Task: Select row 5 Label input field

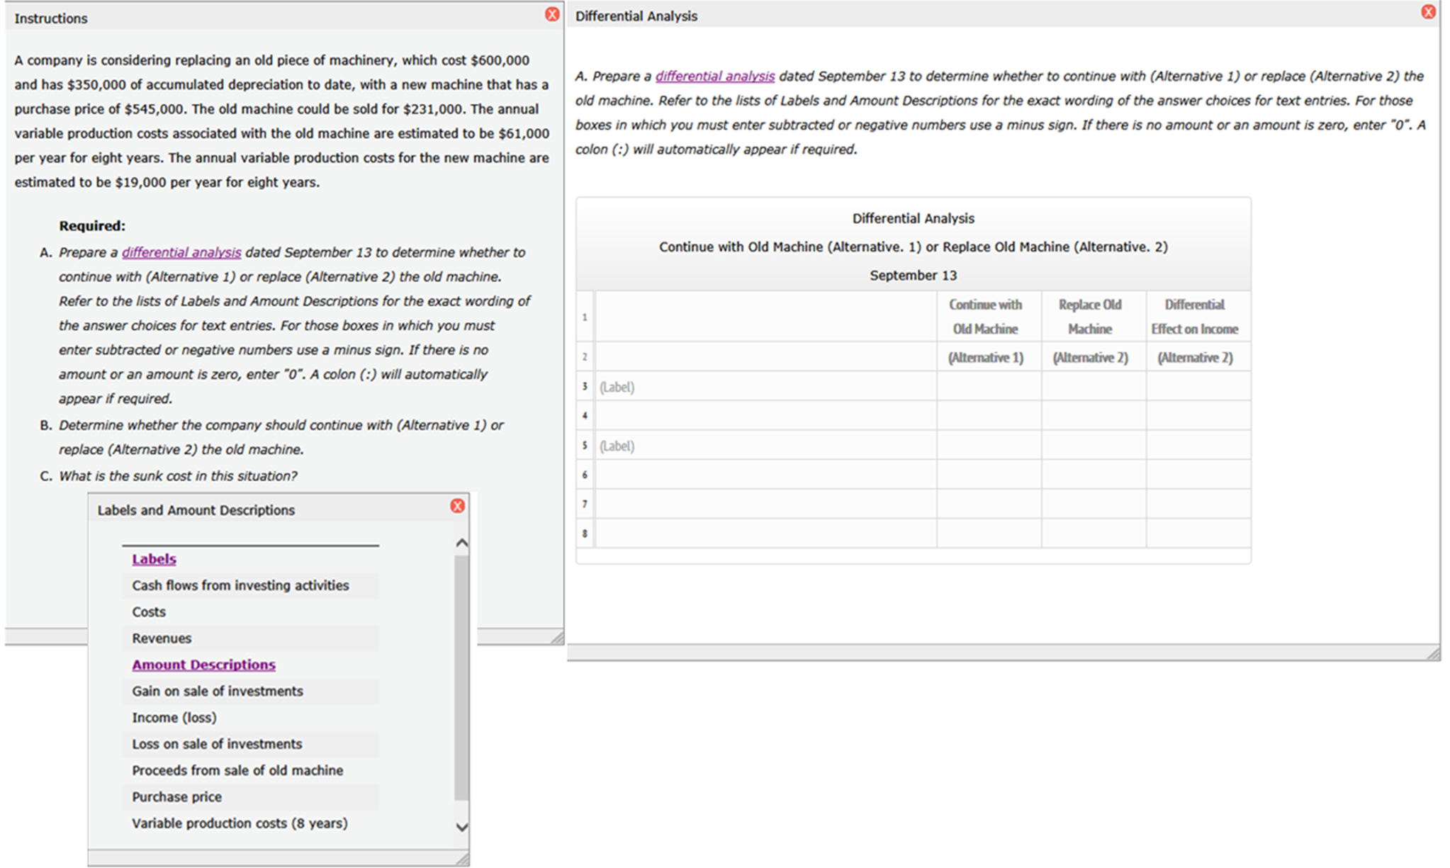Action: (765, 446)
